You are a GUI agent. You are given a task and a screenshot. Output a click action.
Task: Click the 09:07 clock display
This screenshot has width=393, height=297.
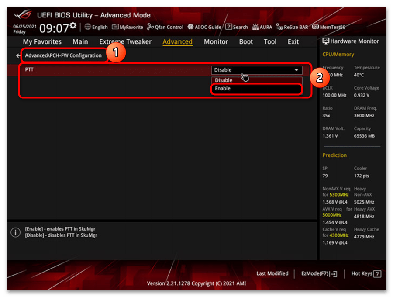(54, 28)
